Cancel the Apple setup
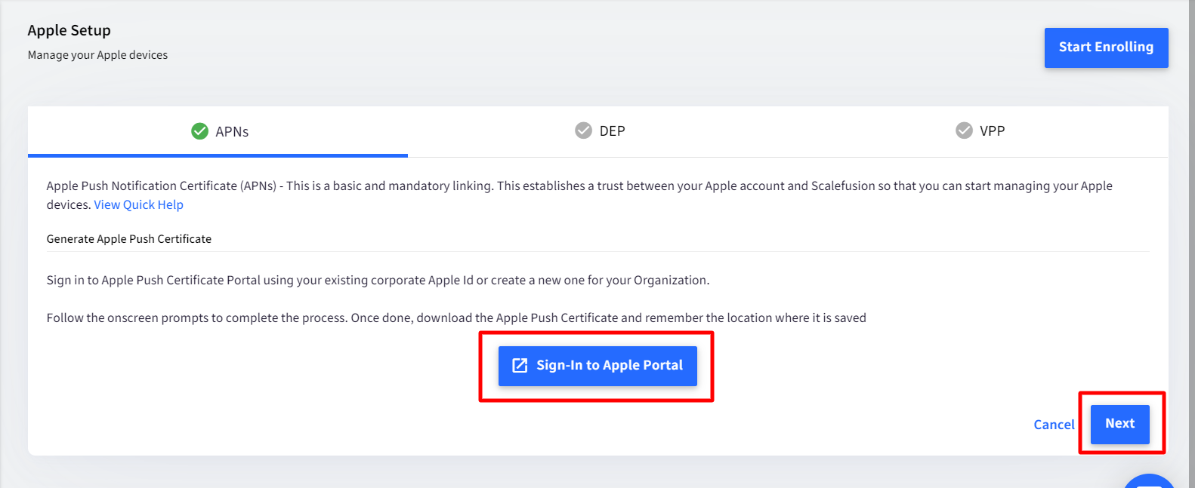 coord(1054,425)
